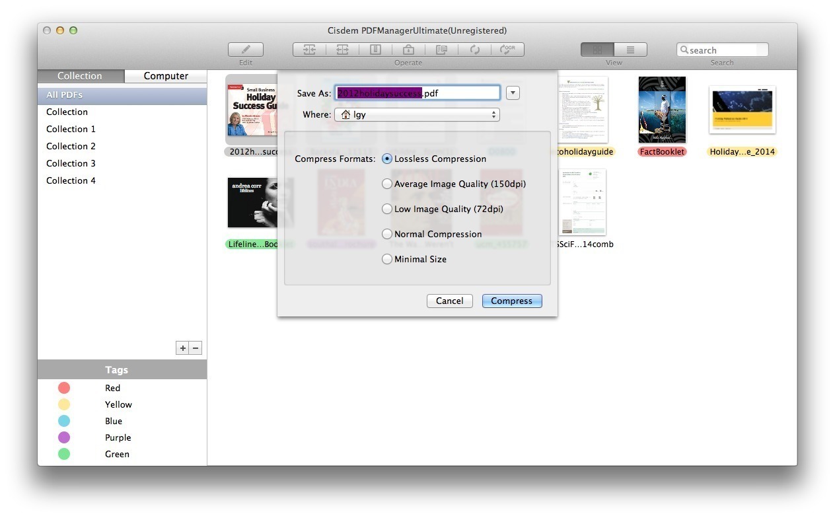Open the Merge PDFs tool
This screenshot has width=835, height=518.
click(309, 50)
